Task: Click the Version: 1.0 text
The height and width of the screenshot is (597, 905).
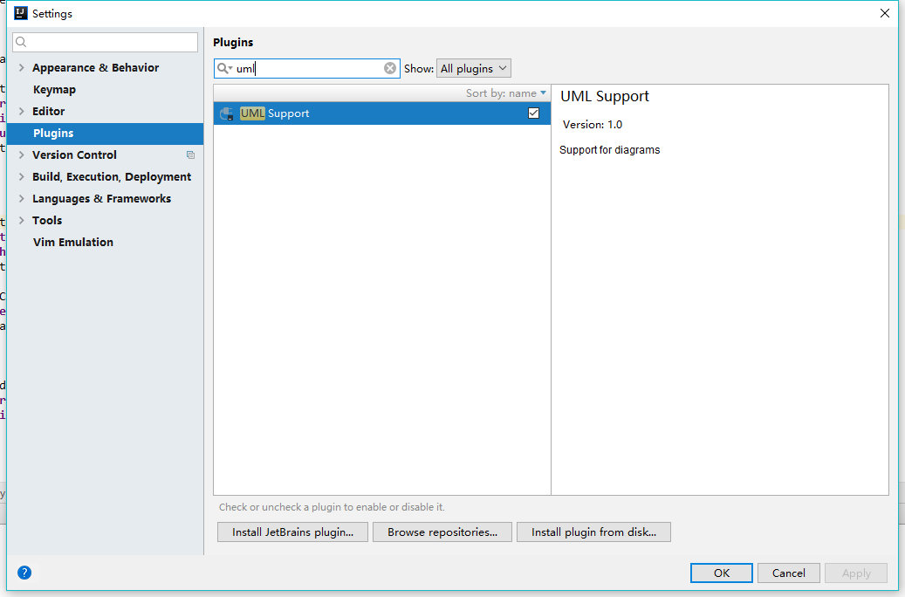Action: (593, 124)
